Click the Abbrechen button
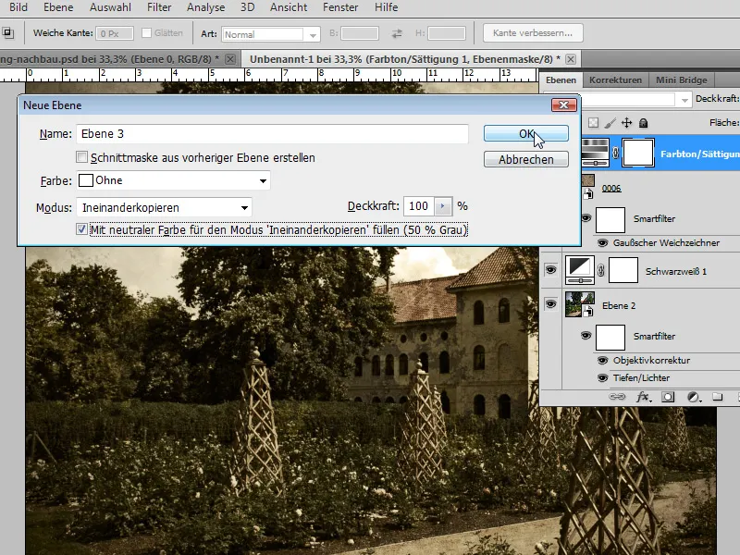 (525, 159)
